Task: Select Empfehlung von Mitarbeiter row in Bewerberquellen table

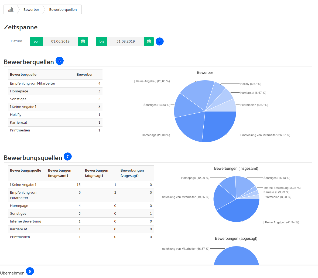Action: pos(55,83)
